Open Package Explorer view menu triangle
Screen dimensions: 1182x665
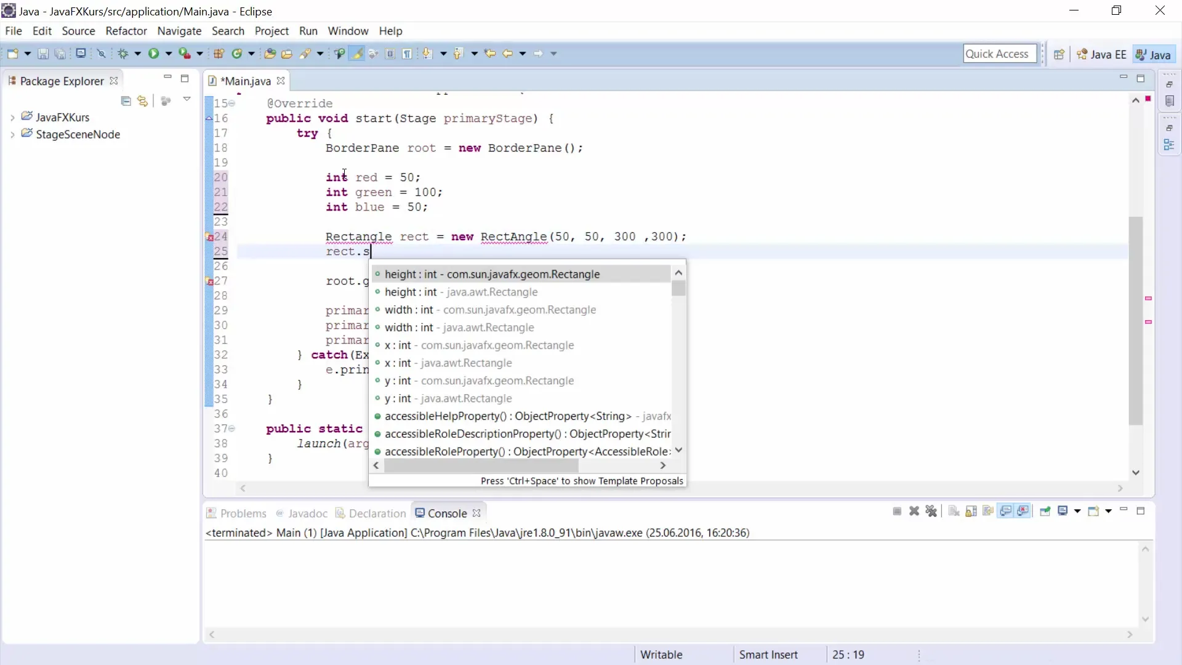tap(187, 99)
